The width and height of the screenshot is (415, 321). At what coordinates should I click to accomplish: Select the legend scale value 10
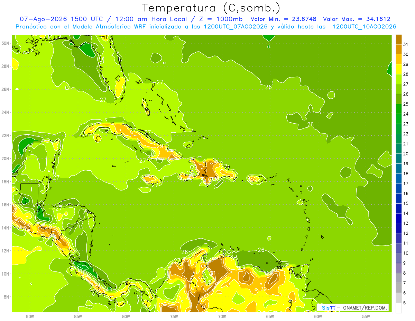[406, 253]
